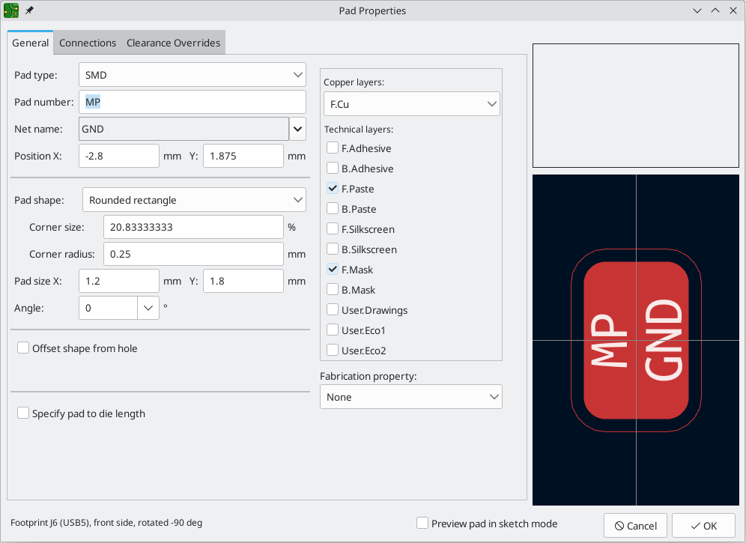This screenshot has height=543, width=746.
Task: Open the Fabrication property dropdown
Action: click(x=410, y=397)
